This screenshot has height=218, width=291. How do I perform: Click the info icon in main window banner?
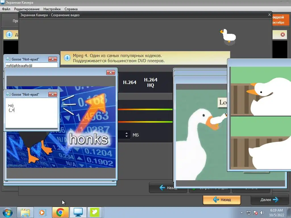9,34
